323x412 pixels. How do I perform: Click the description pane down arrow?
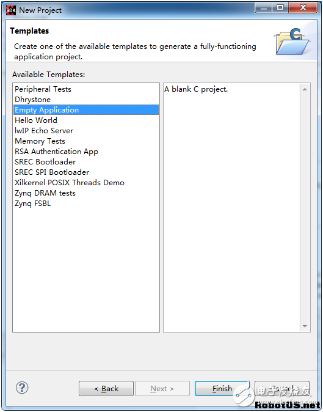[x=305, y=326]
